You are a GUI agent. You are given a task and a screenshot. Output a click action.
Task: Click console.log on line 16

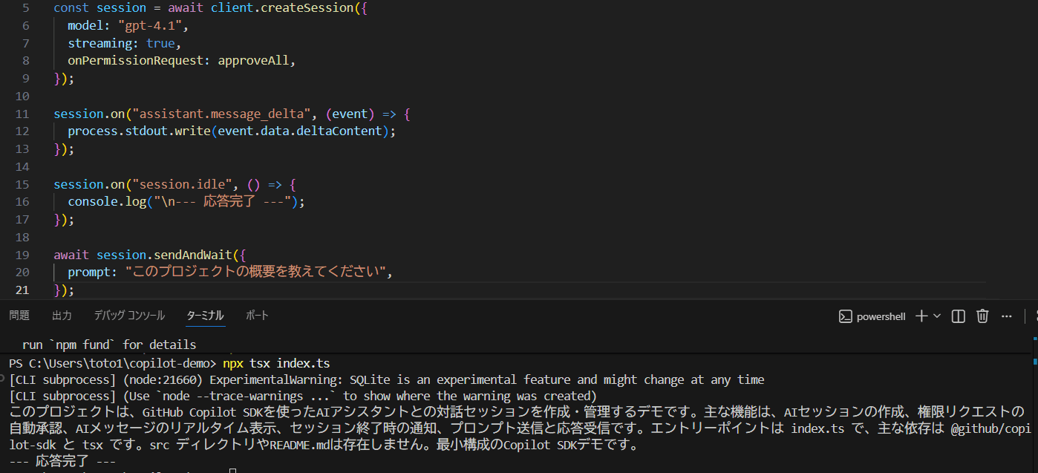click(107, 201)
